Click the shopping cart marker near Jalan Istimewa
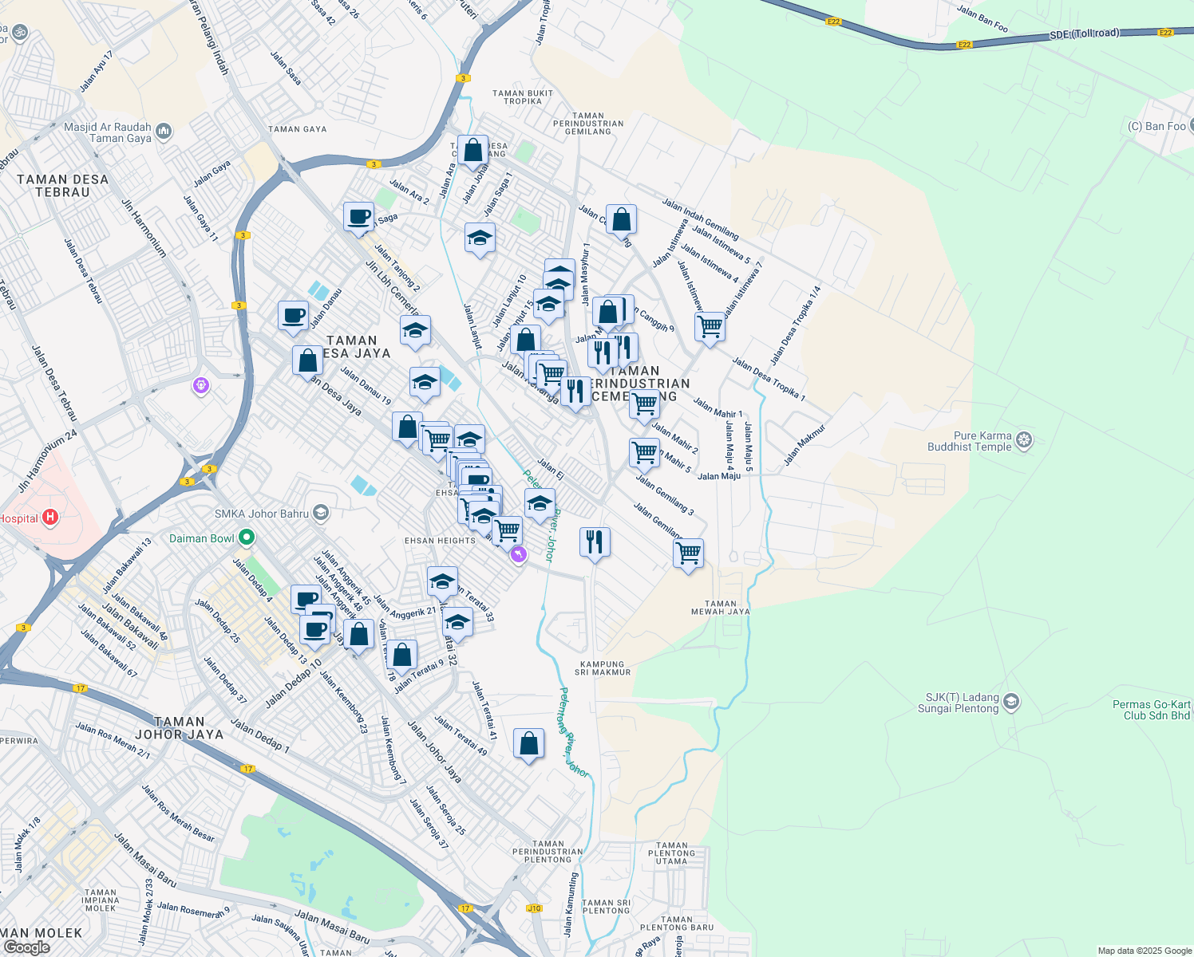Screen dimensions: 1194x957 tap(710, 327)
